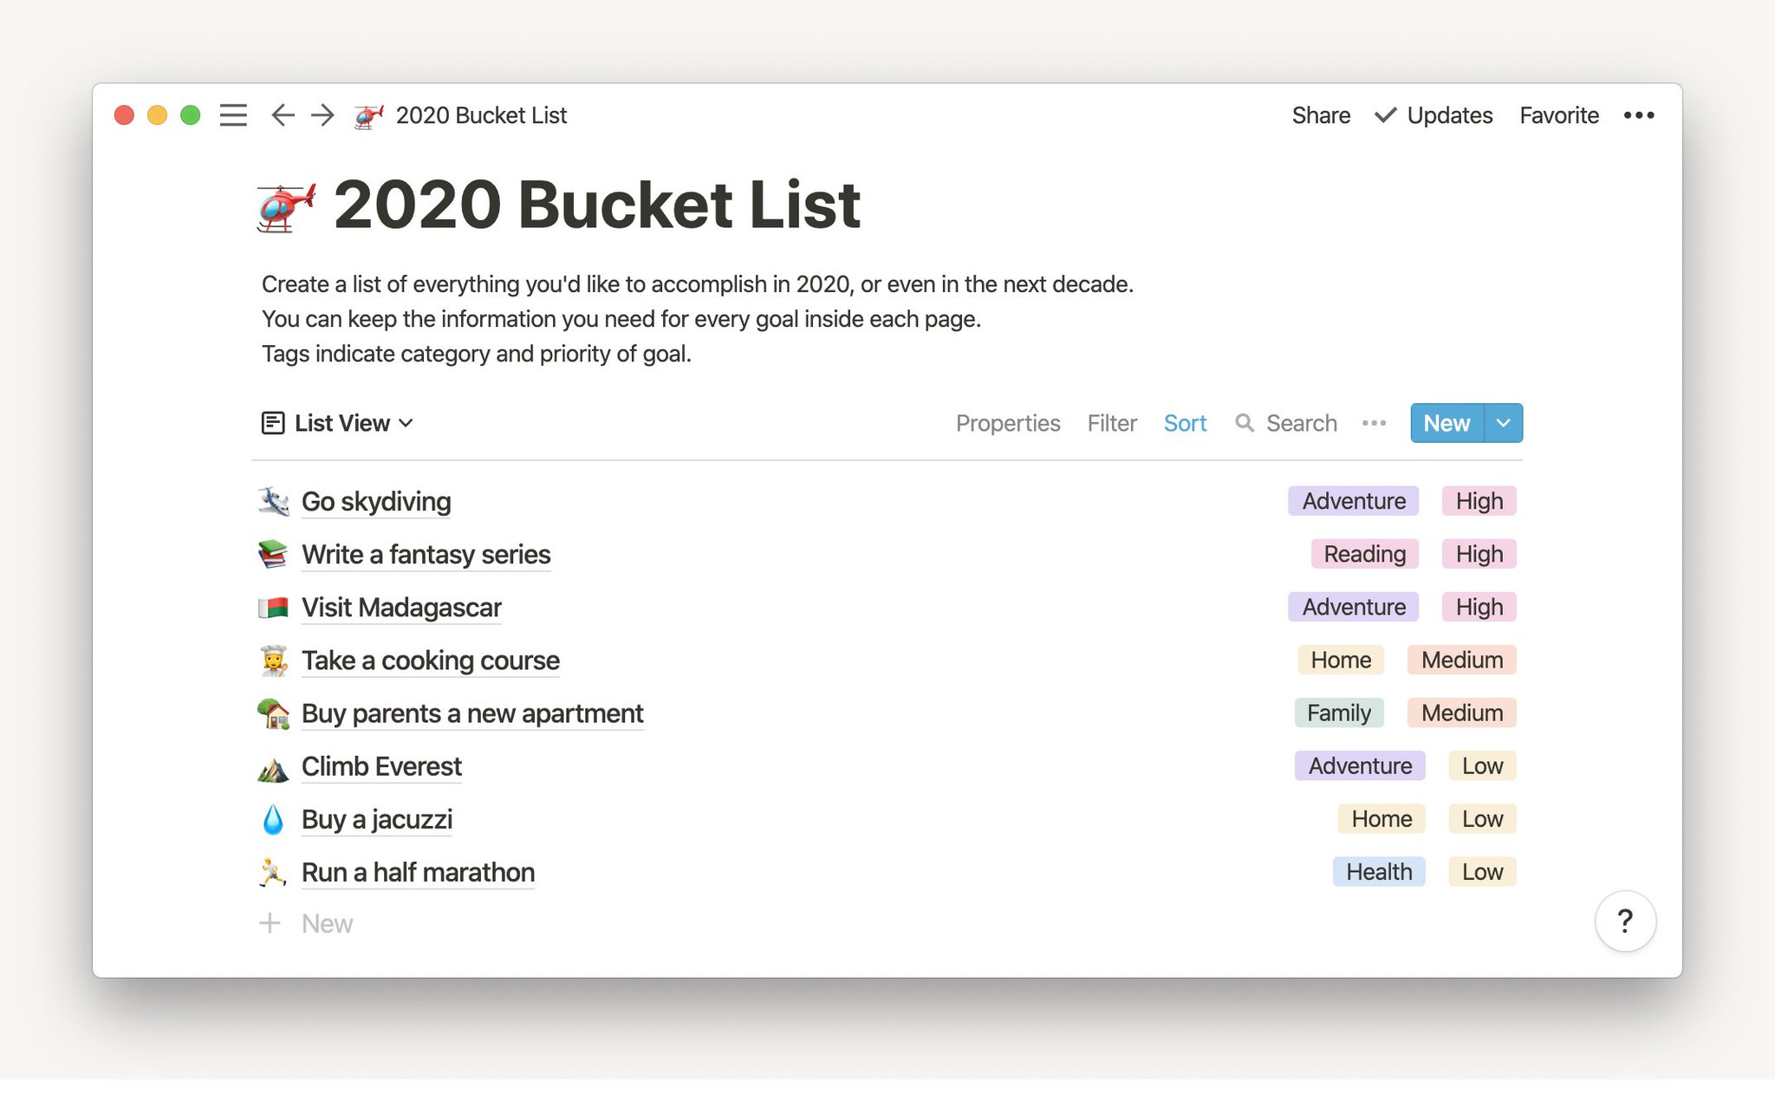The image size is (1775, 1100).
Task: Open Properties settings
Action: tap(1008, 423)
